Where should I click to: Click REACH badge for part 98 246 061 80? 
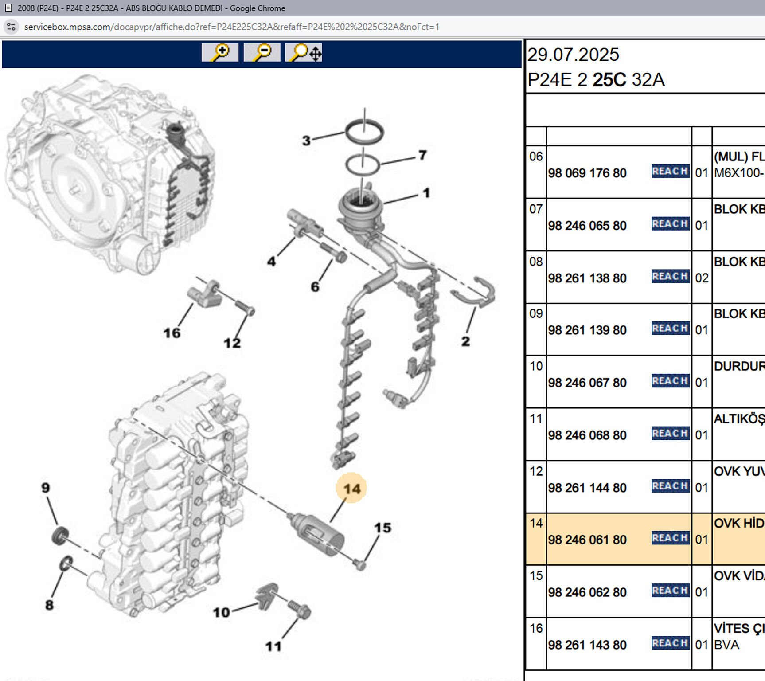pyautogui.click(x=670, y=538)
